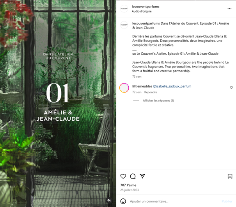
Task: Click the Audio d'origine link
Action: coord(142,11)
